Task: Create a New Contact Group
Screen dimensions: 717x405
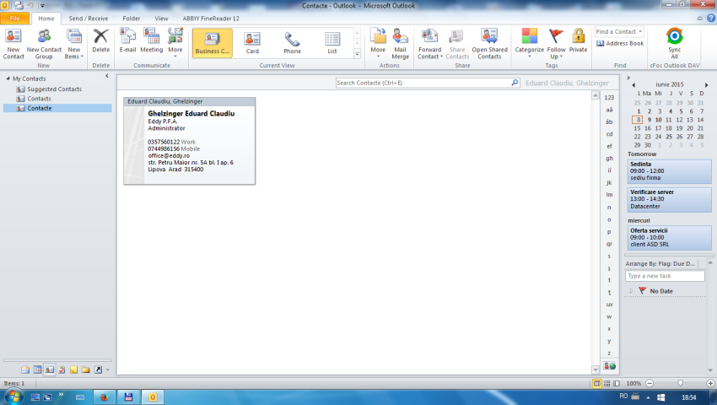Action: coord(44,44)
